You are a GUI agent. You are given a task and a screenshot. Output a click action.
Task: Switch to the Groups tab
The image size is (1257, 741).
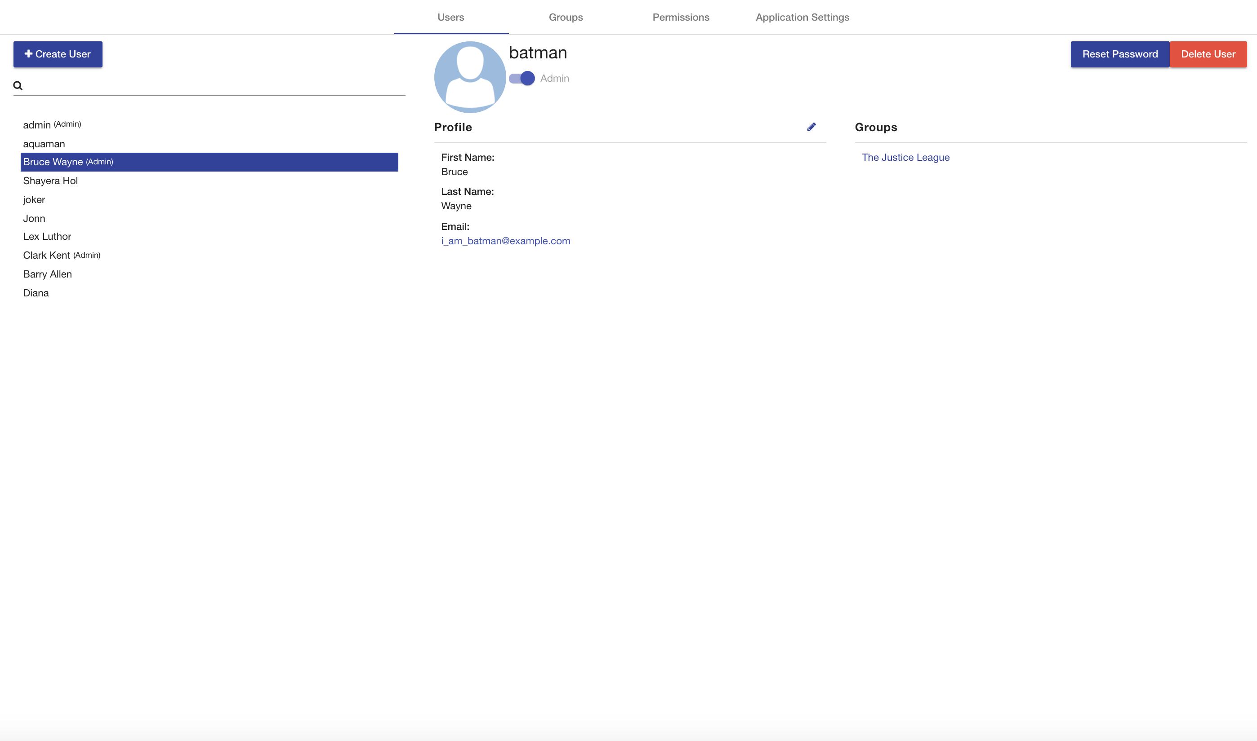click(565, 17)
